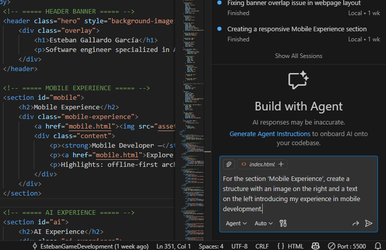Open the Auto model picker dropdown
Screen dimensions: 386x250
coord(263,223)
